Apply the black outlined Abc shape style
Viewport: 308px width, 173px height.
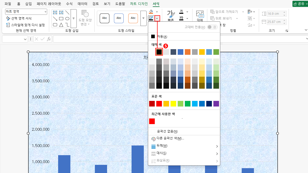click(105, 18)
